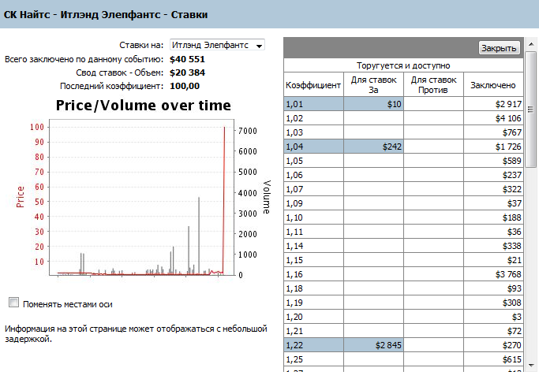Click the 'Закрыть' button
This screenshot has height=379, width=539.
click(499, 48)
